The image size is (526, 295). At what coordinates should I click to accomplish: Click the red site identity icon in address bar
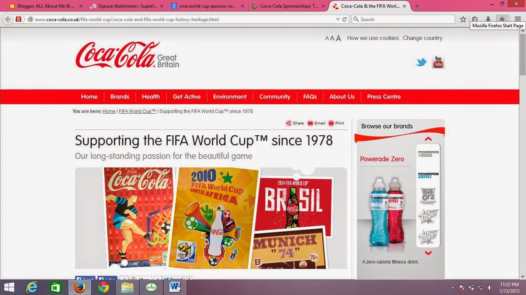click(x=18, y=19)
